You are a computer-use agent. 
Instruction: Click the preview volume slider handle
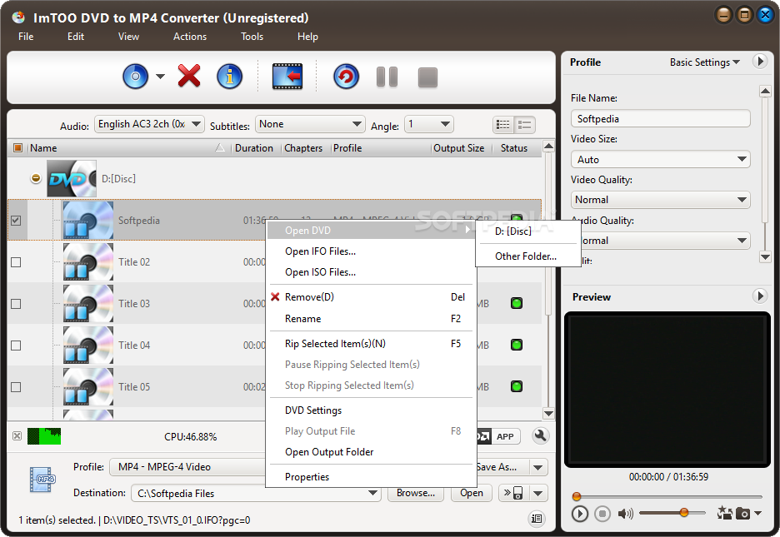pyautogui.click(x=684, y=512)
